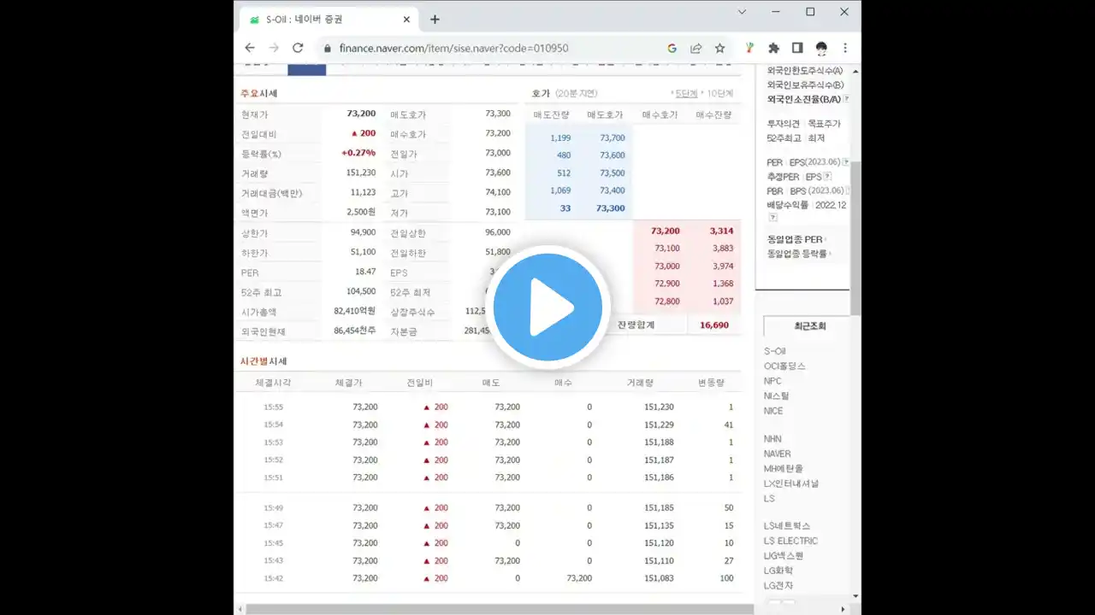
Task: Click the vertical scrollbar up arrow
Action: click(855, 72)
